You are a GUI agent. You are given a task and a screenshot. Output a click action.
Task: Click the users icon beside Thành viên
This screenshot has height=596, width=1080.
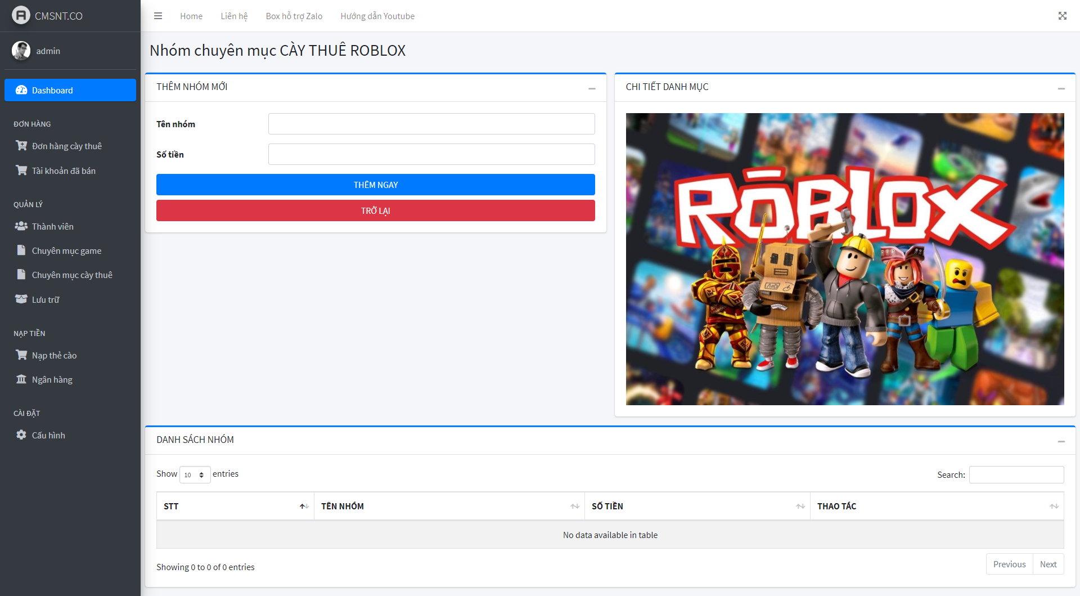point(21,226)
